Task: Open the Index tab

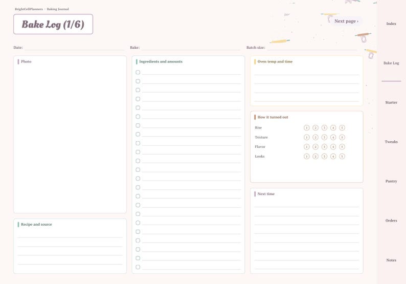Action: click(x=391, y=24)
